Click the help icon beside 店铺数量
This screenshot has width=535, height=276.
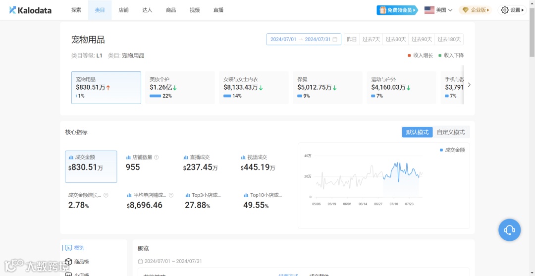click(156, 157)
